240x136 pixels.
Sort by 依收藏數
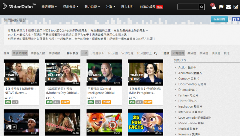(54, 53)
